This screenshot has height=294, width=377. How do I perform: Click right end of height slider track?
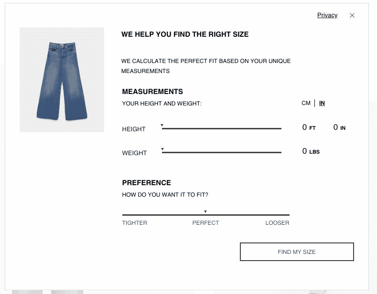point(280,129)
